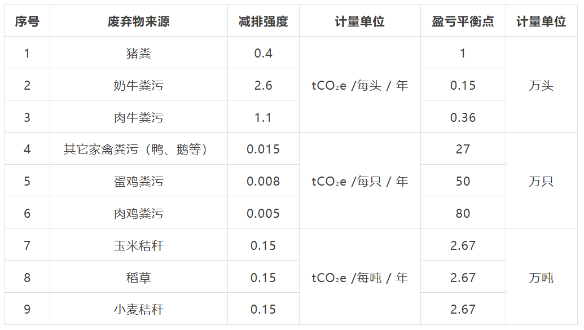This screenshot has height=330, width=584.
Task: Click the 盈亏平衡点 column header
Action: click(463, 21)
